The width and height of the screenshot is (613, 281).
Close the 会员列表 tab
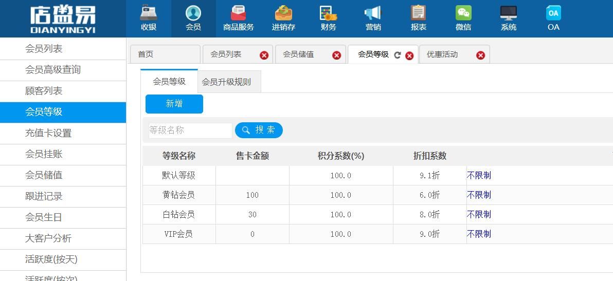[264, 55]
